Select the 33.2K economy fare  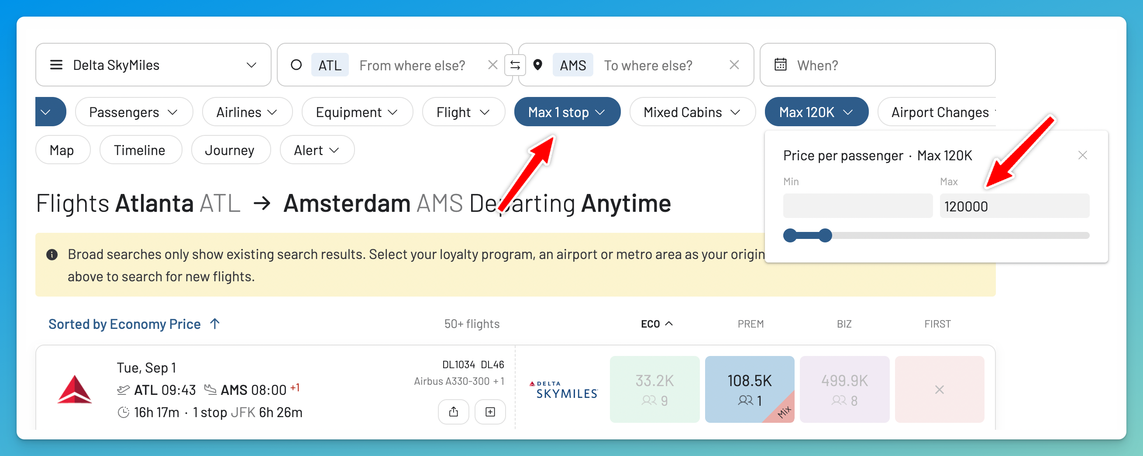tap(654, 389)
